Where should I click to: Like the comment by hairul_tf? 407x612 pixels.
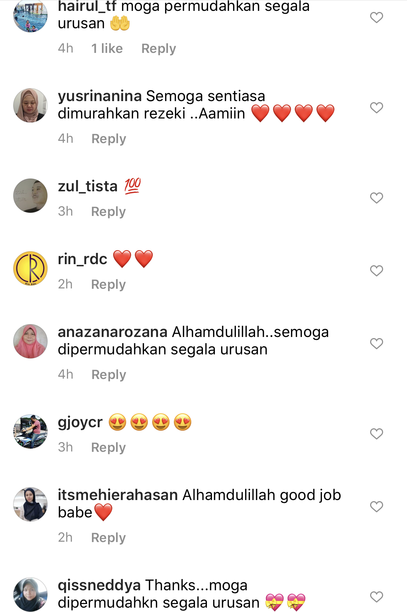[x=376, y=17]
